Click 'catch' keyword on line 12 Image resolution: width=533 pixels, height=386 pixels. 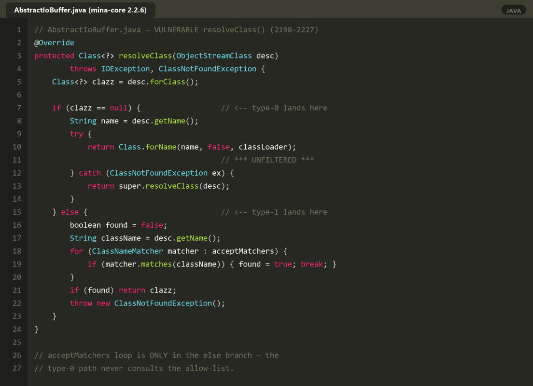click(x=90, y=173)
